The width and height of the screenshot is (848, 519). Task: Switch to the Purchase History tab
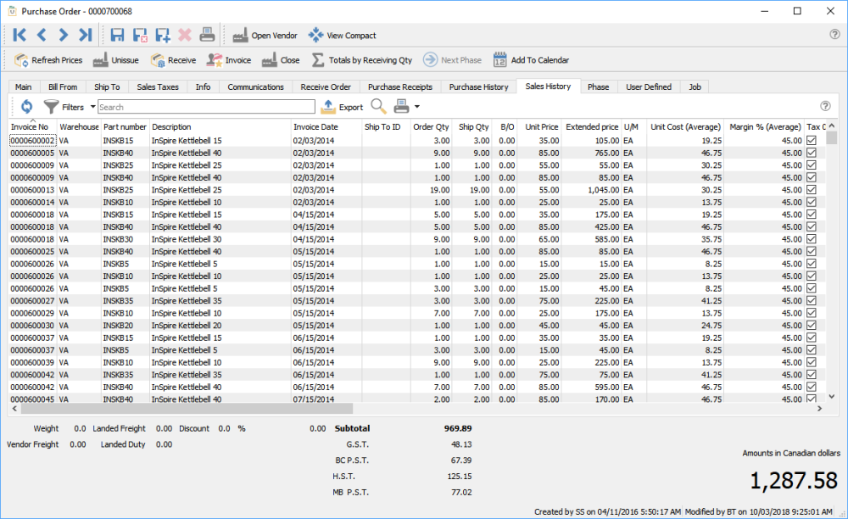coord(478,86)
